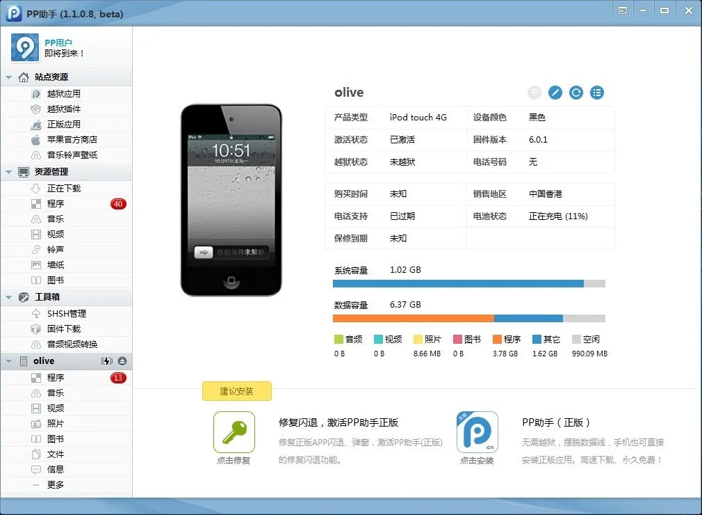Click the edit device name pencil icon
The width and height of the screenshot is (702, 515).
555,93
